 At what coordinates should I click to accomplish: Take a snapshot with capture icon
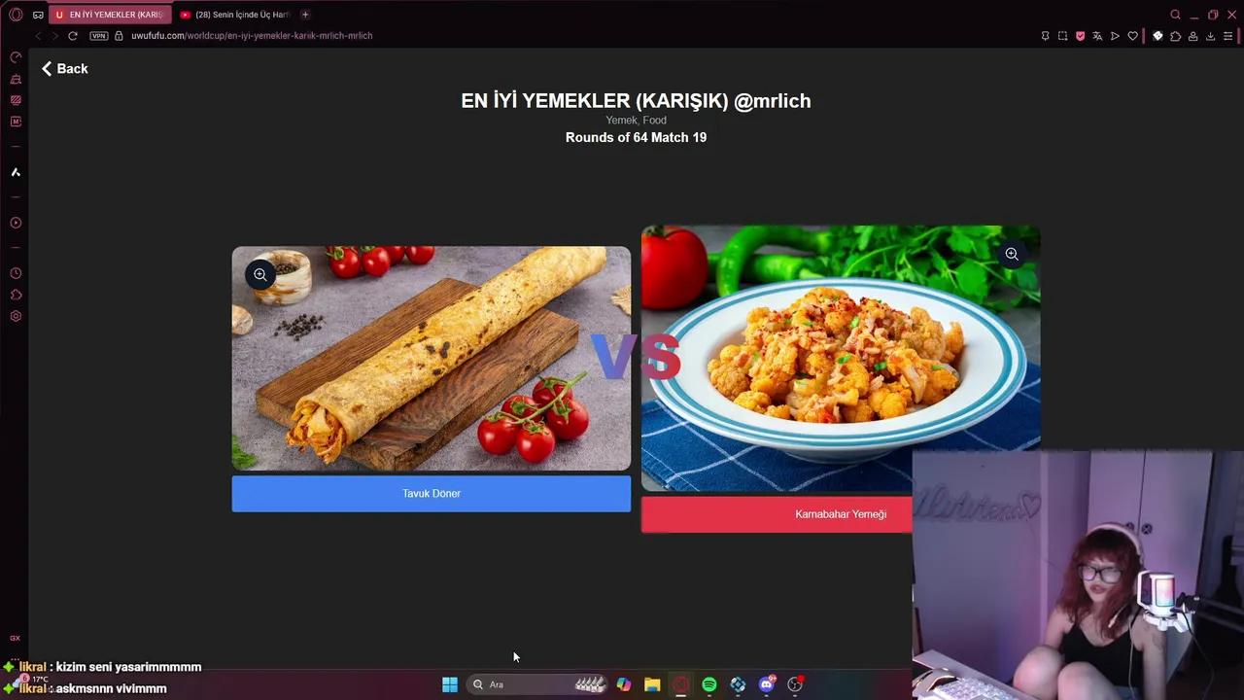click(x=1062, y=36)
